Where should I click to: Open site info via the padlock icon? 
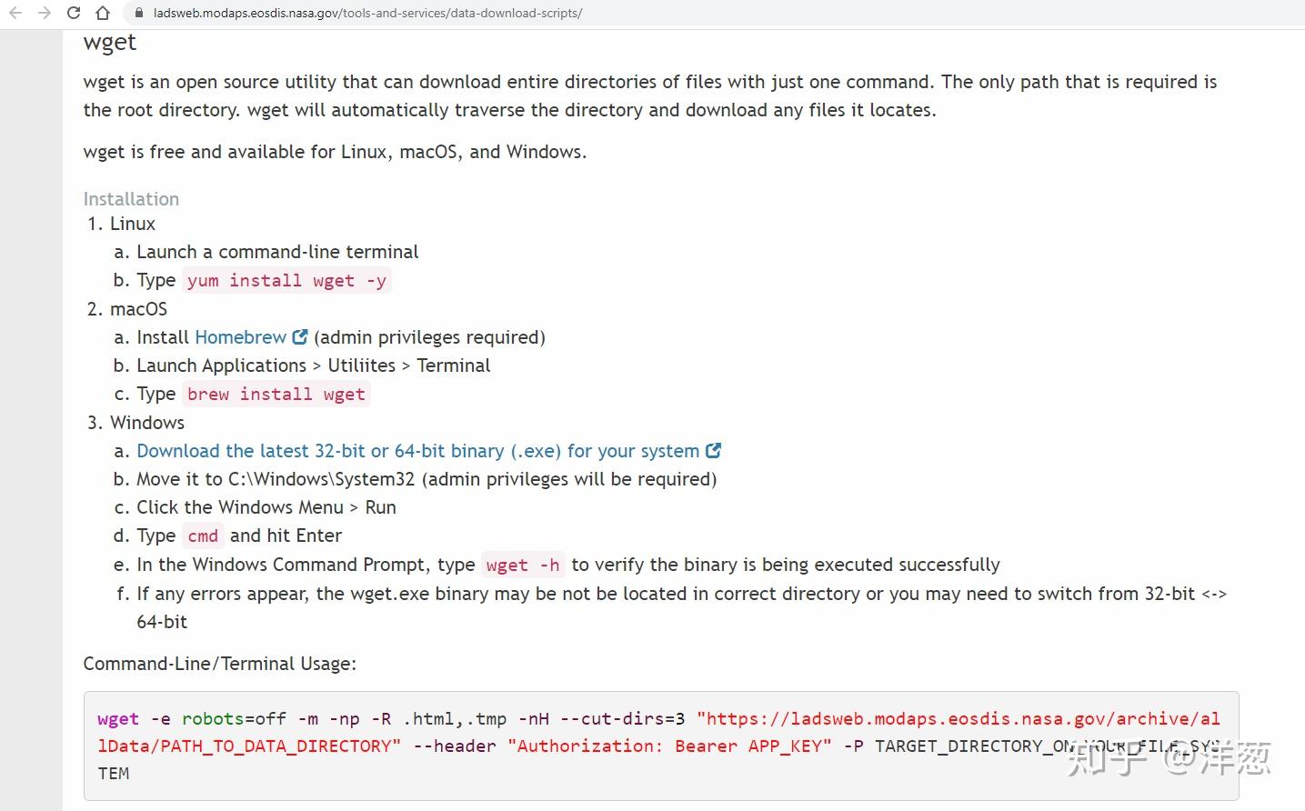138,13
